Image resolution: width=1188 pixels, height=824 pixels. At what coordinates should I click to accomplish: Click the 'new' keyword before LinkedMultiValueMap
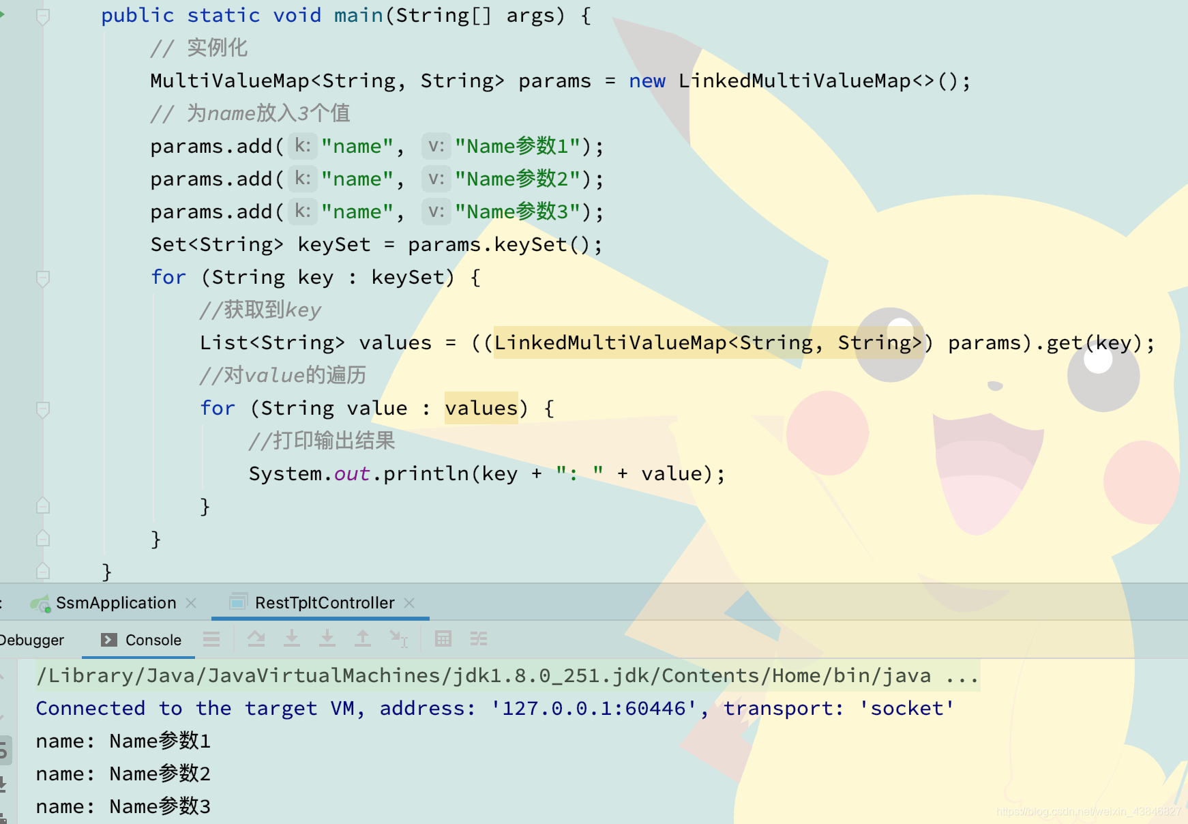pos(647,80)
